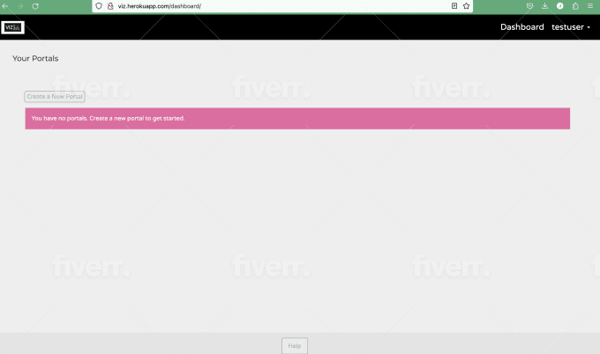Open the tracking protection shield icon
This screenshot has width=600, height=354.
click(x=99, y=5)
